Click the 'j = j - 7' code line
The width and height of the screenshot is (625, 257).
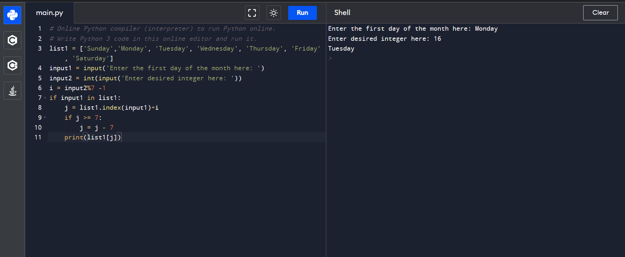[96, 128]
